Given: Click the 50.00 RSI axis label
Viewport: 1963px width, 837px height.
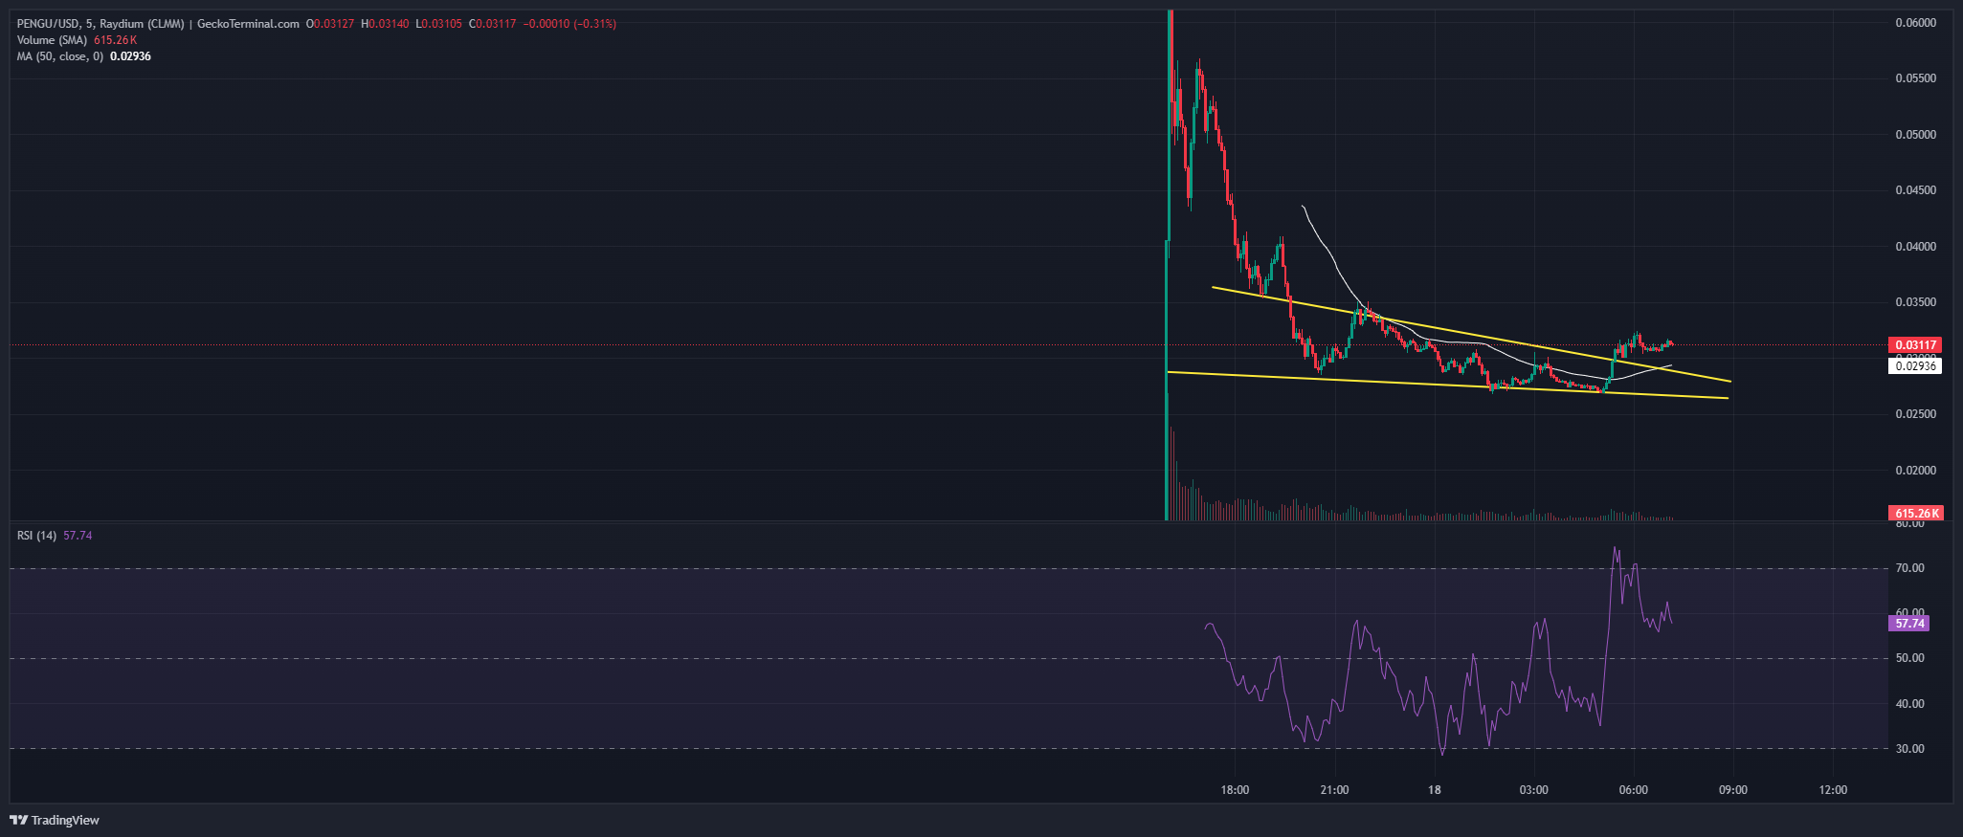Looking at the screenshot, I should click(x=1910, y=658).
